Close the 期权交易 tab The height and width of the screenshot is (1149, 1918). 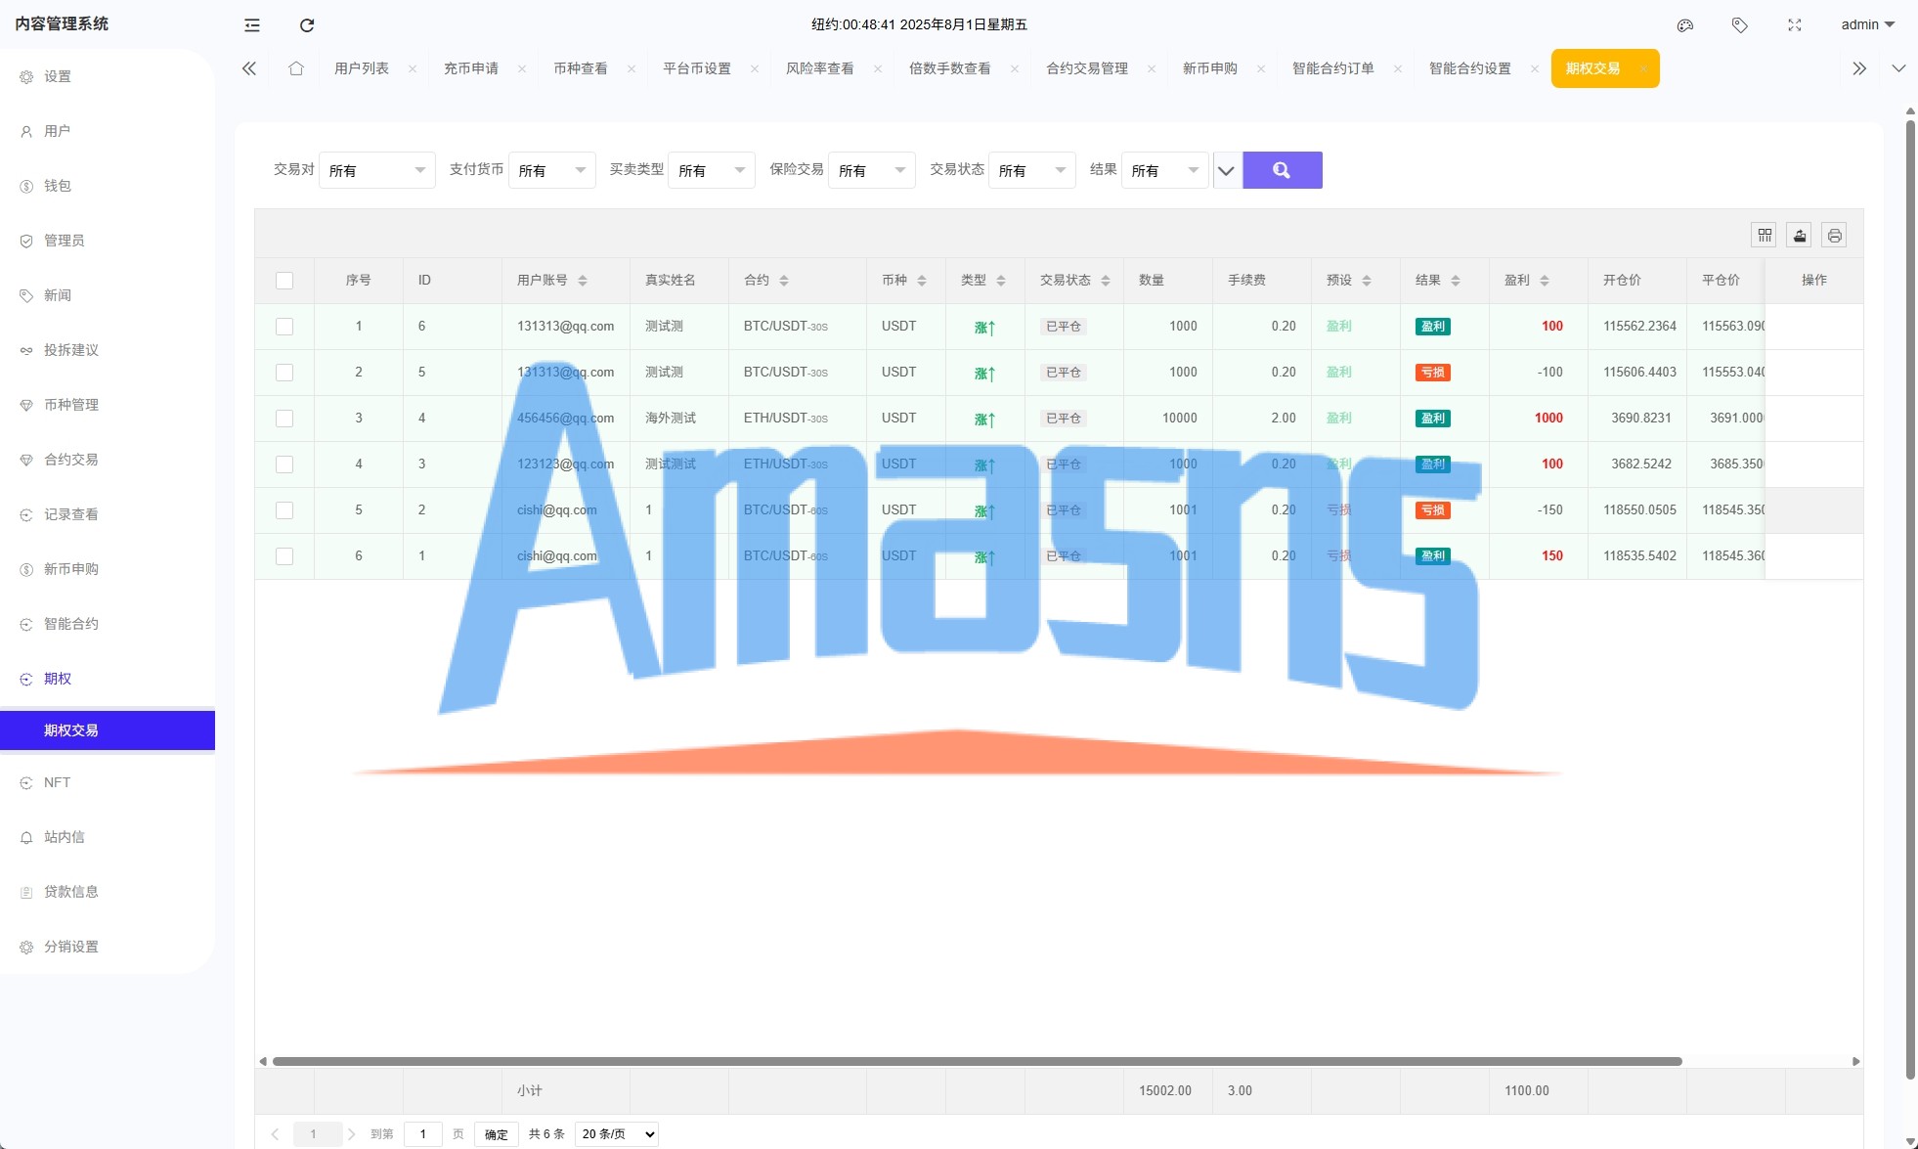click(1644, 68)
